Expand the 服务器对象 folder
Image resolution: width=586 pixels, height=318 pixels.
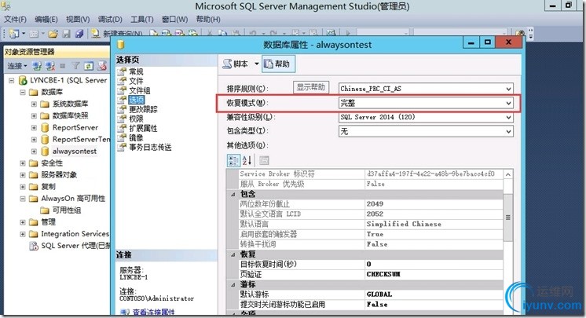point(23,175)
